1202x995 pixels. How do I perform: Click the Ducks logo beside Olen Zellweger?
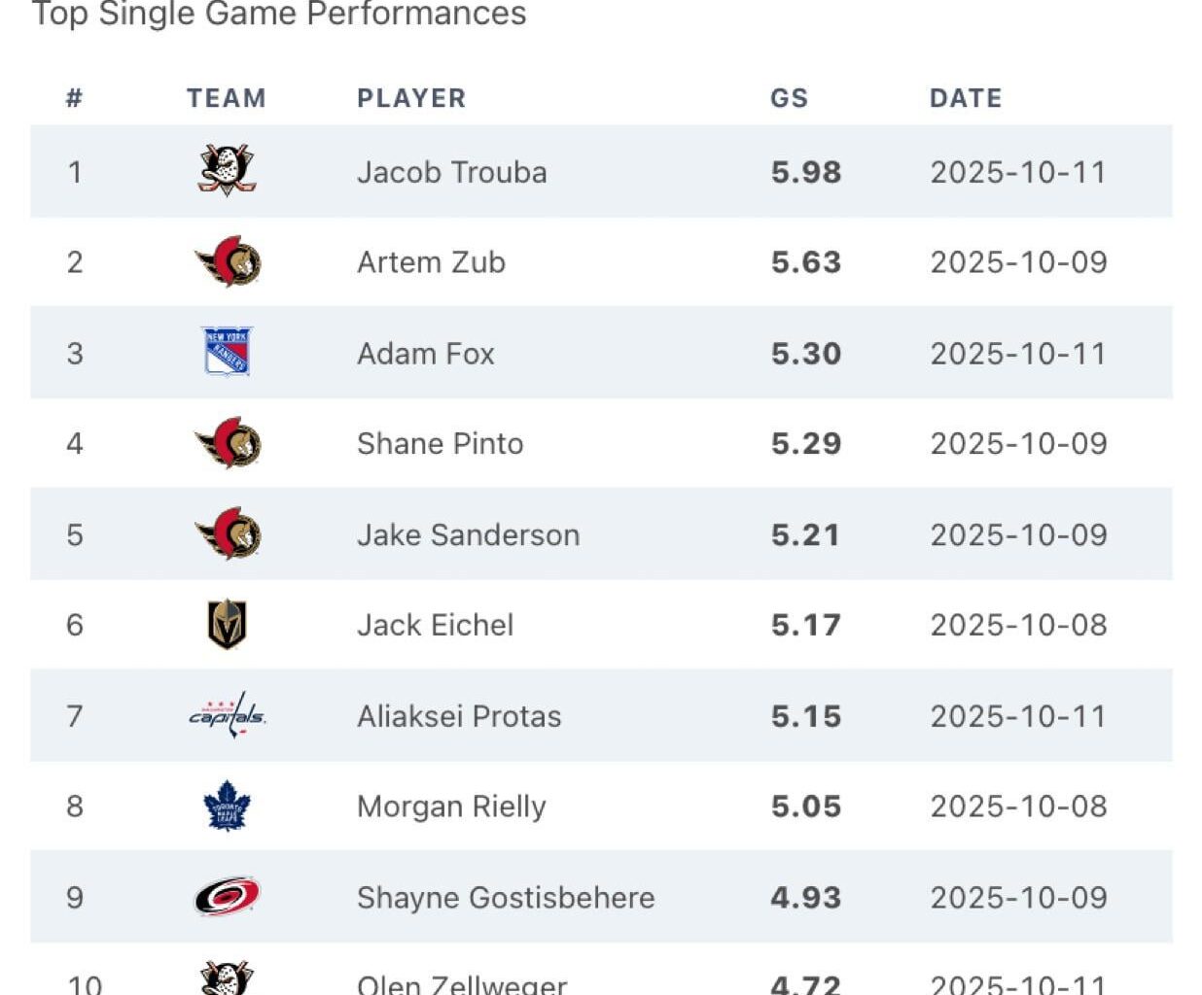(x=225, y=981)
